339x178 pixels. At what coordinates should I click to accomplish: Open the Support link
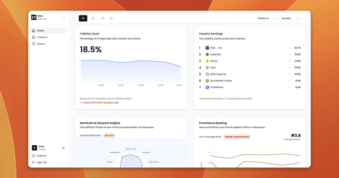[42, 156]
